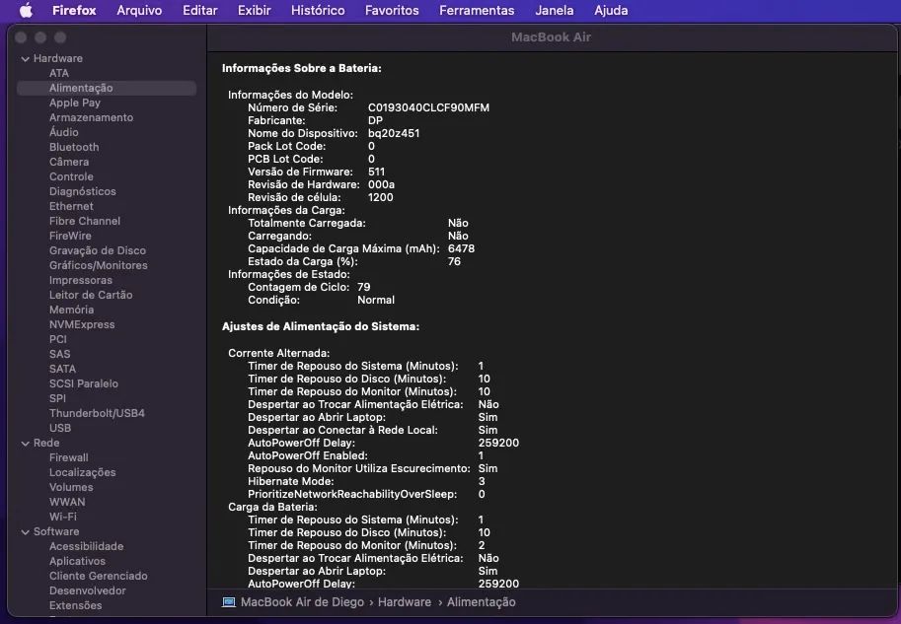The width and height of the screenshot is (901, 624).
Task: Select Wi-Fi under Rede
Action: (63, 517)
